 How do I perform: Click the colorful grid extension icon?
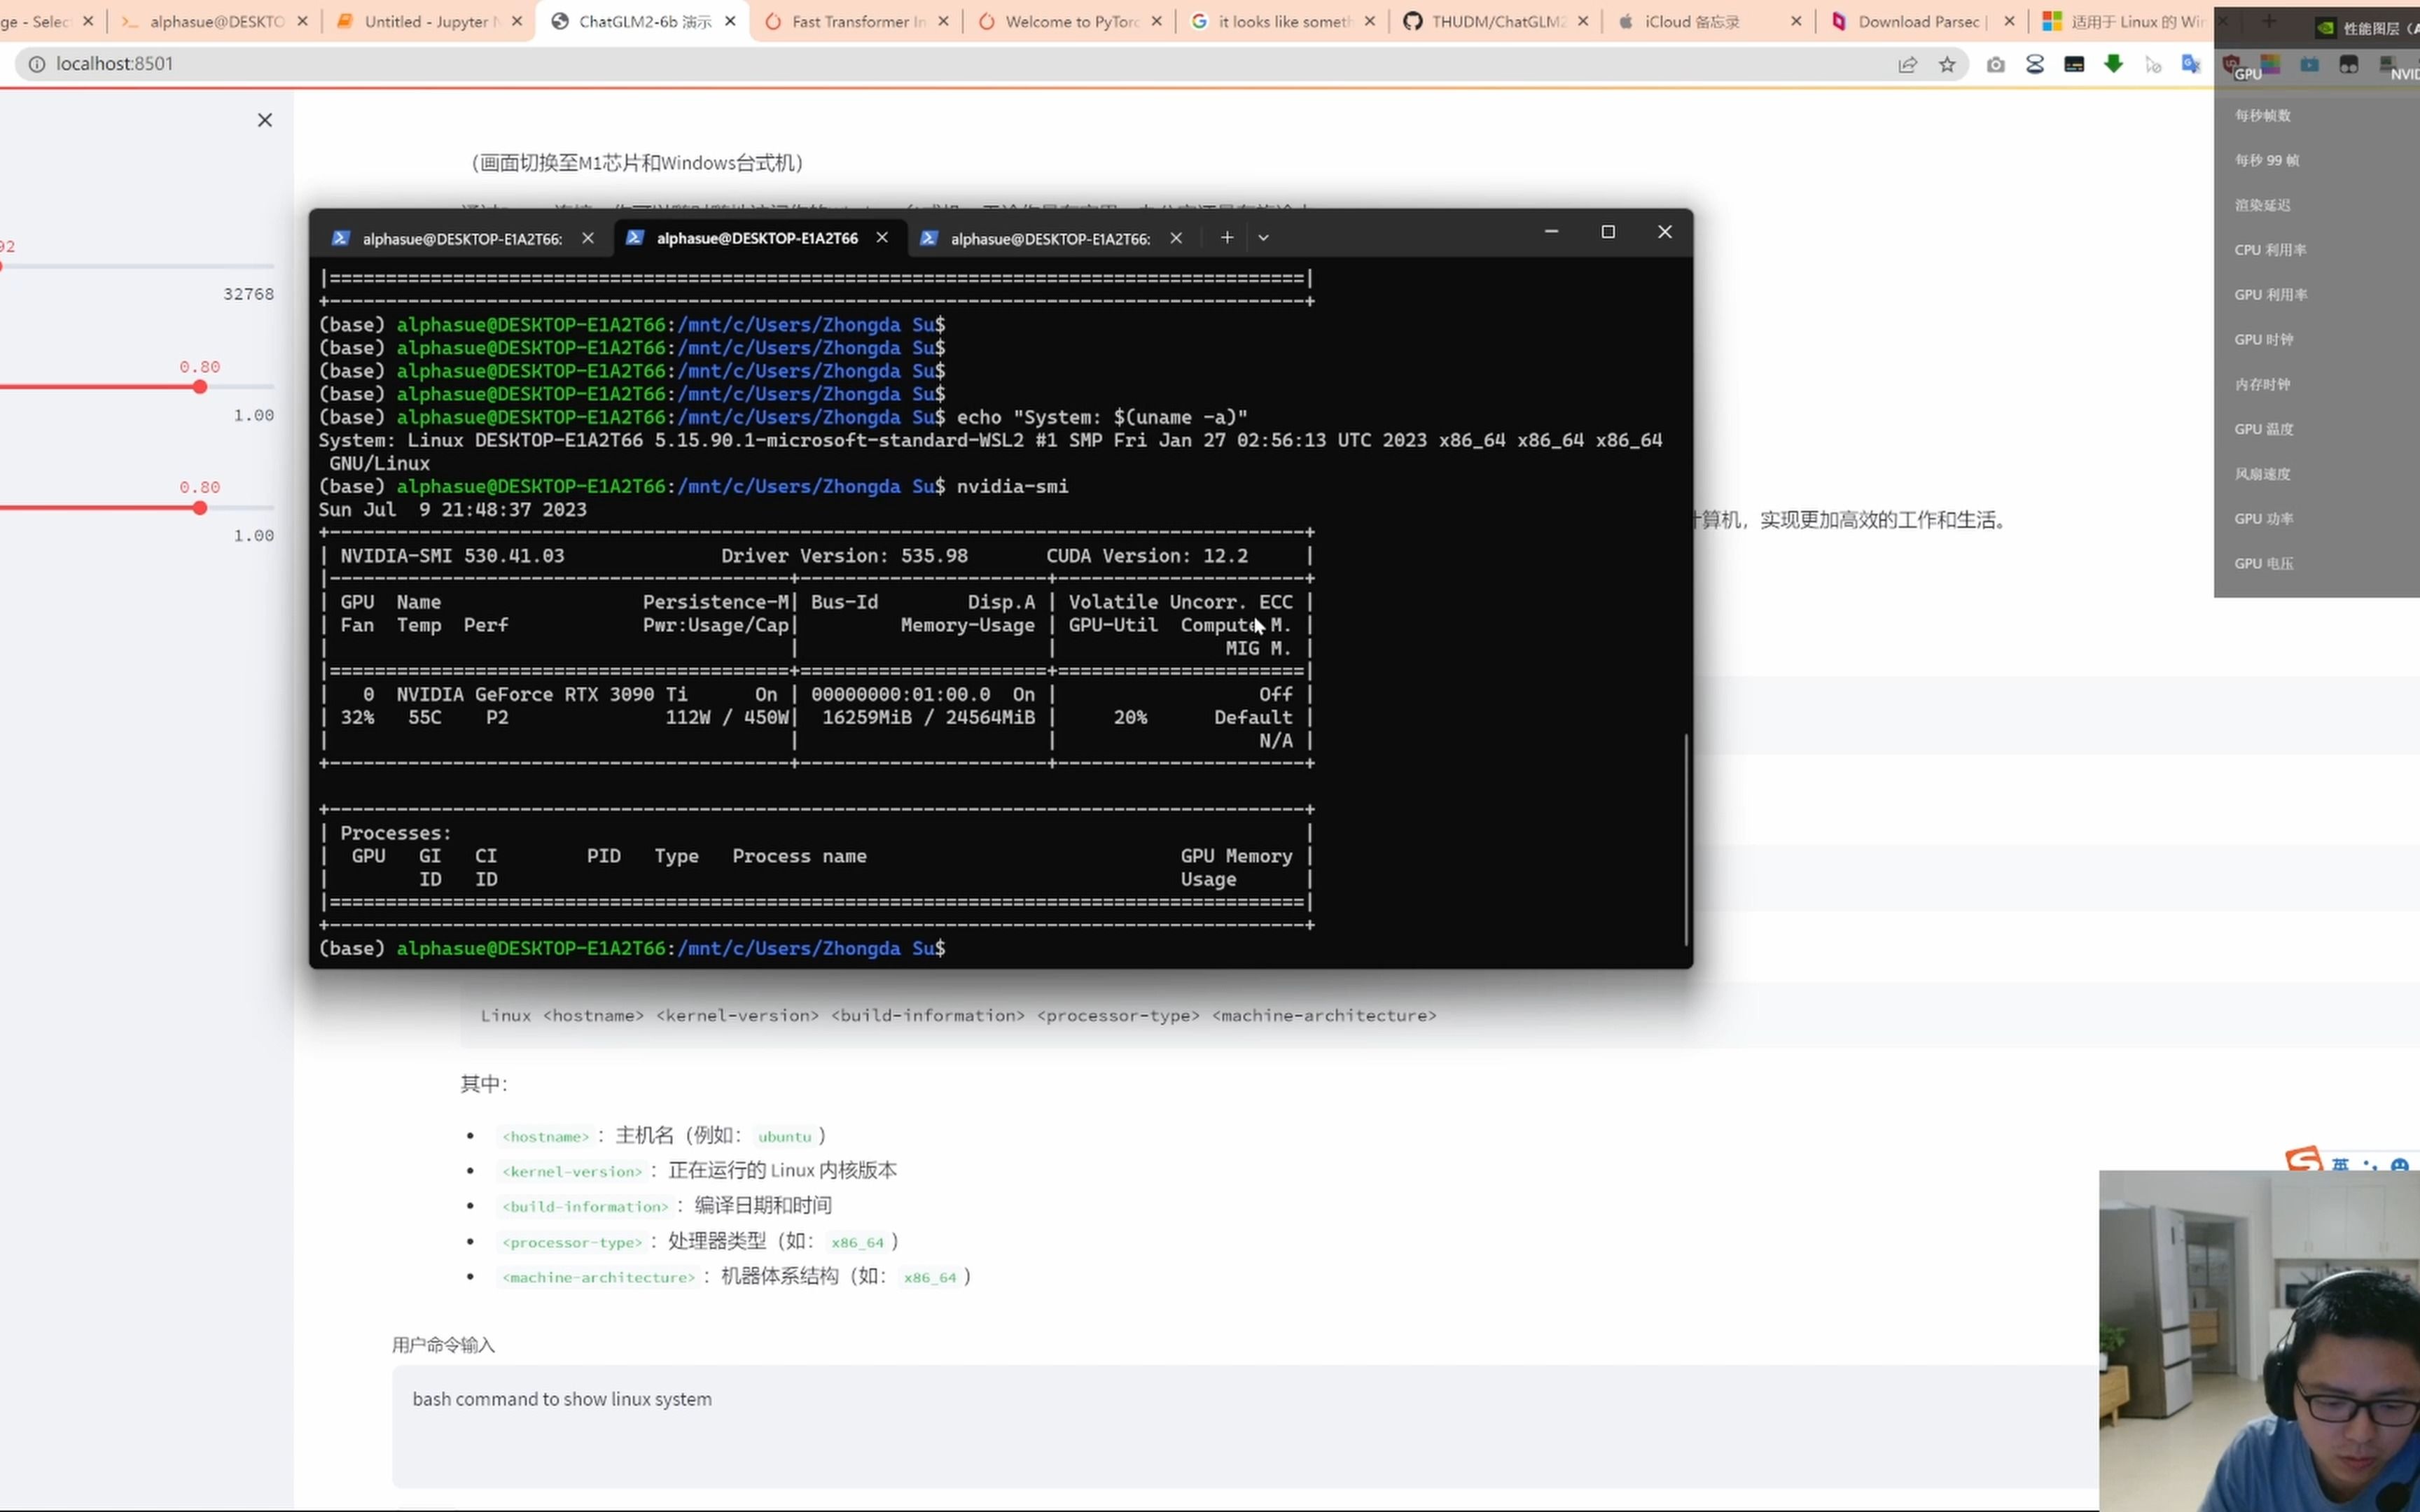(2270, 64)
